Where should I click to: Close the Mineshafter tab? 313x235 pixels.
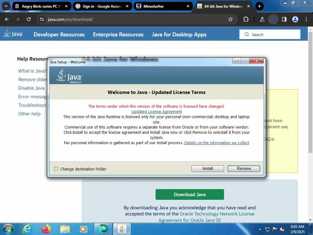point(188,6)
